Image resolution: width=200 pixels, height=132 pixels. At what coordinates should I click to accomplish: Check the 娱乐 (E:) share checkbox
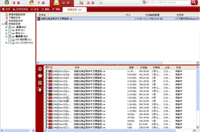(10, 33)
